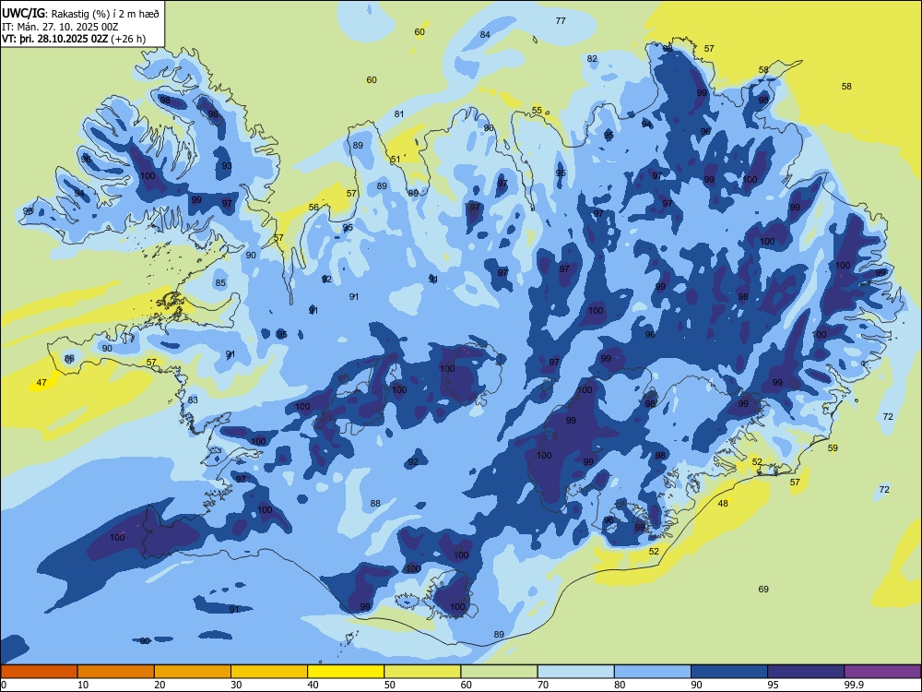Click the legend scale label '30'
Screen dimensions: 922x692
click(236, 685)
